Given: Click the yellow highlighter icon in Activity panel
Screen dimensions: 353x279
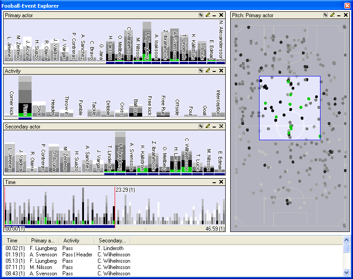Looking at the screenshot, I should click(208, 71).
